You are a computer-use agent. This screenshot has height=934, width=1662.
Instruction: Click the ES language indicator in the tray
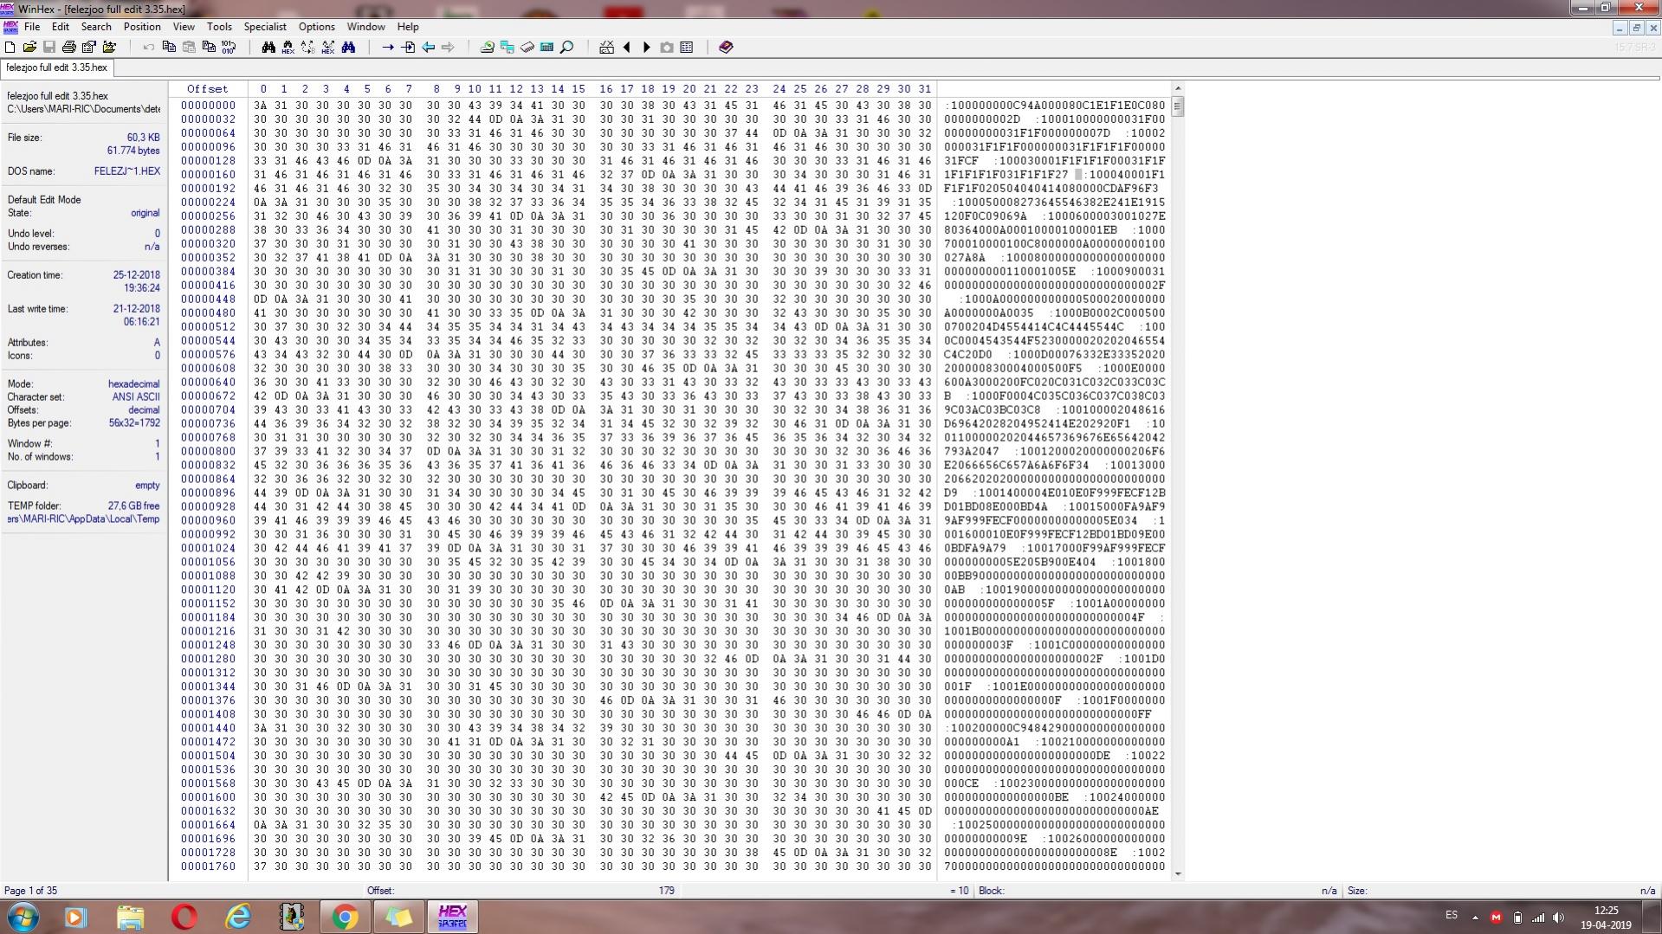pyautogui.click(x=1452, y=915)
